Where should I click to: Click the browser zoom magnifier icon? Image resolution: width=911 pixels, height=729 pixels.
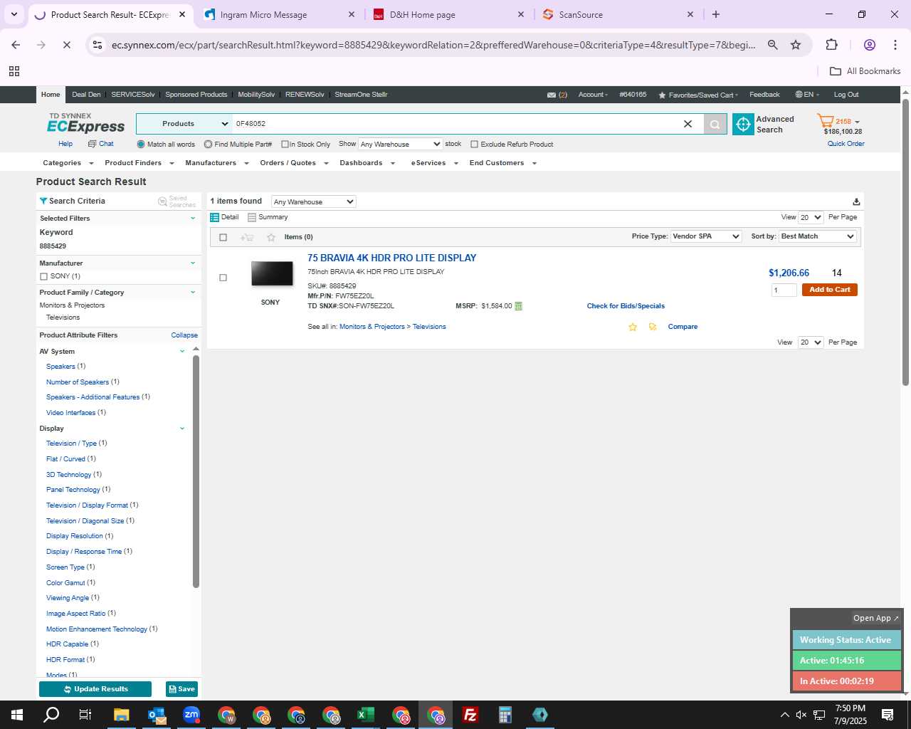pyautogui.click(x=772, y=45)
